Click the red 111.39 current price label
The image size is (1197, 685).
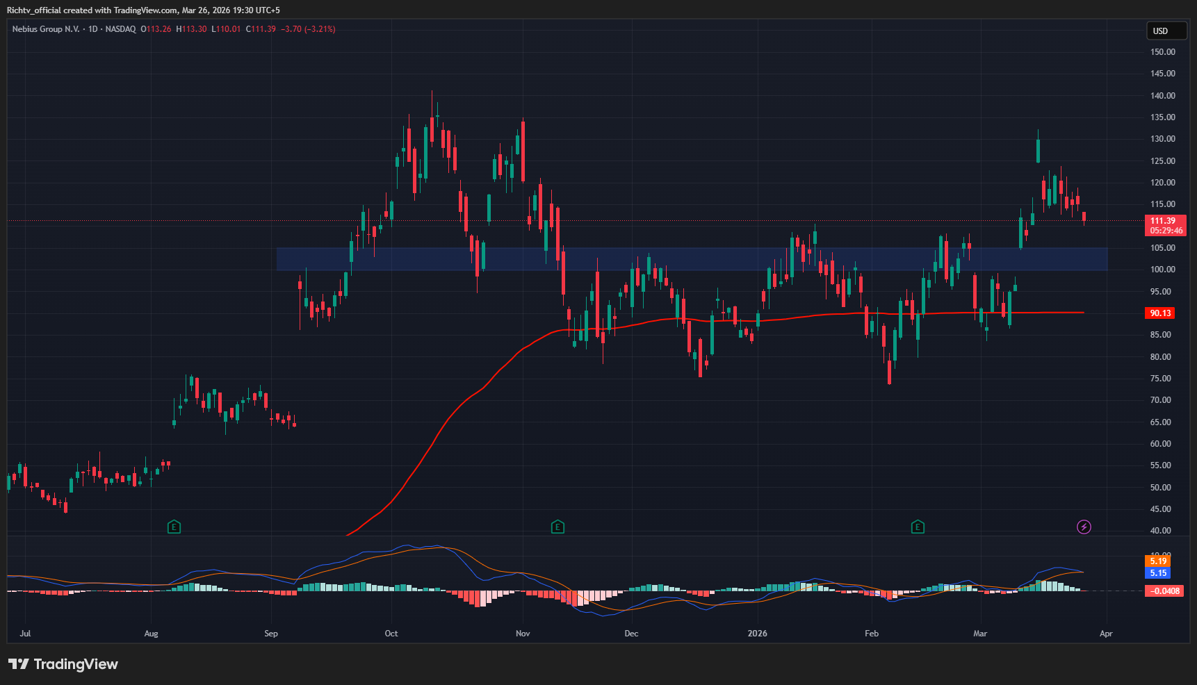click(x=1164, y=221)
